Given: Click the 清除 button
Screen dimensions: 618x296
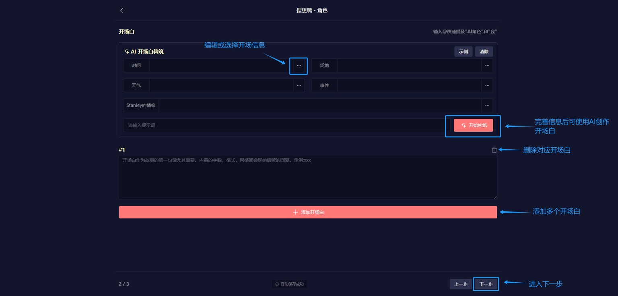Looking at the screenshot, I should click(484, 52).
